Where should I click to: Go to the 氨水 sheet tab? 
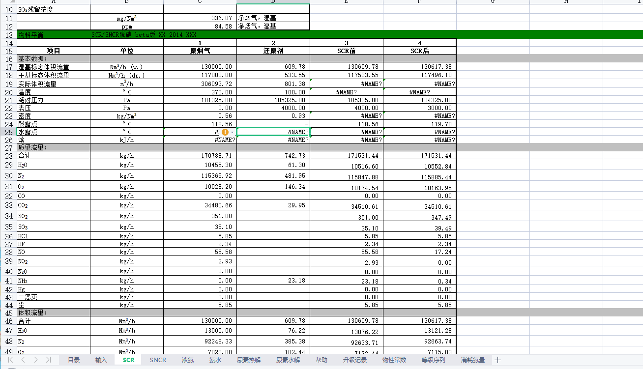215,360
